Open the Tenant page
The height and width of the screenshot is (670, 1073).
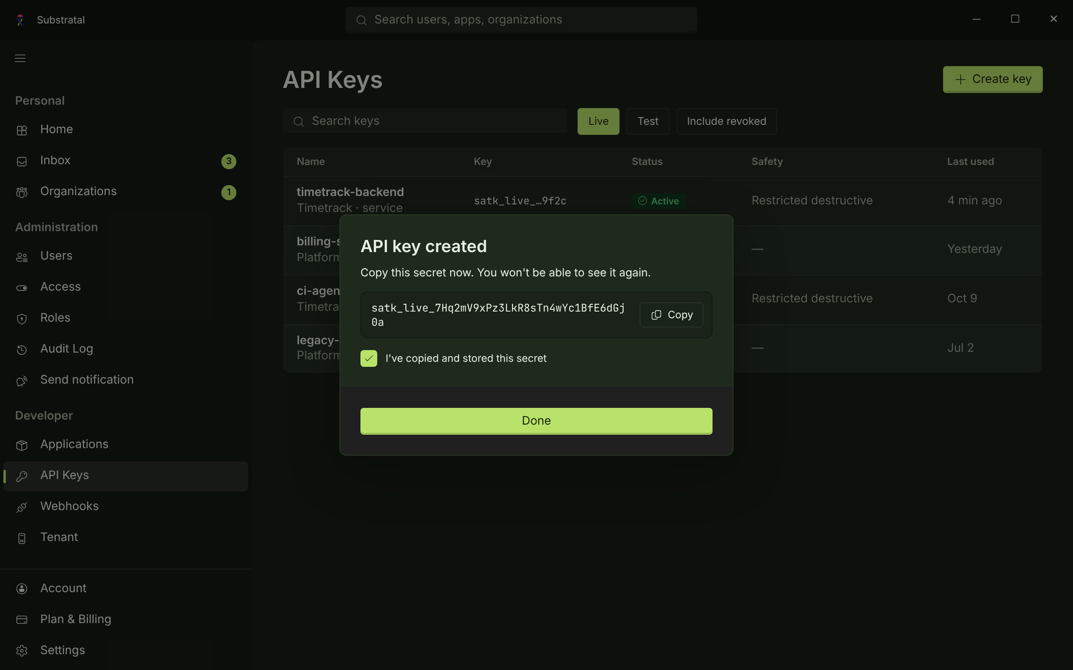click(x=125, y=538)
